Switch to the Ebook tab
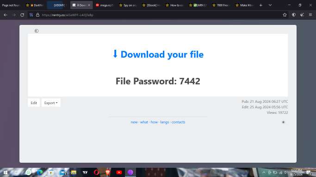316x177 pixels. click(152, 5)
